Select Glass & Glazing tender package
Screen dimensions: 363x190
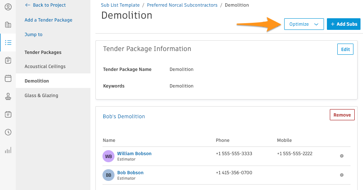coord(41,95)
